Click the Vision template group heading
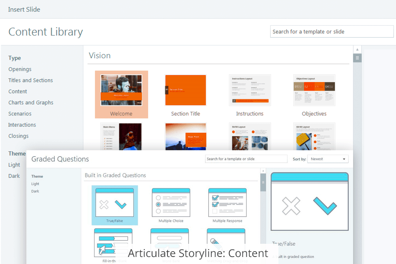 (100, 56)
